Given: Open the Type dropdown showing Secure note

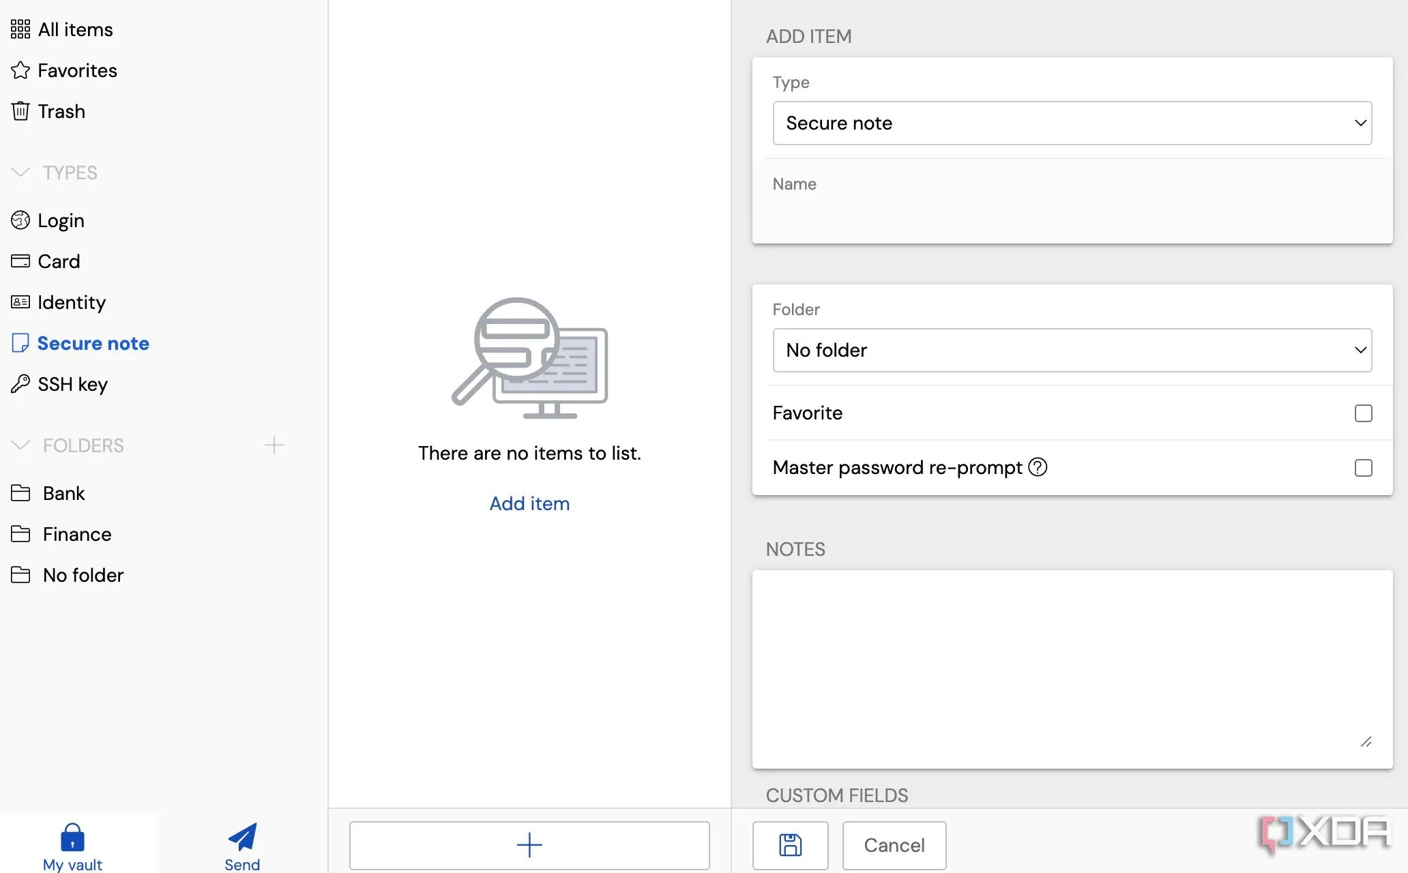Looking at the screenshot, I should pos(1072,123).
